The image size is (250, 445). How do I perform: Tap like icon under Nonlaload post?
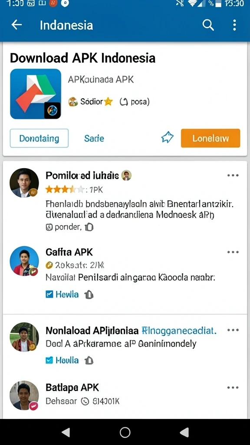(x=89, y=360)
